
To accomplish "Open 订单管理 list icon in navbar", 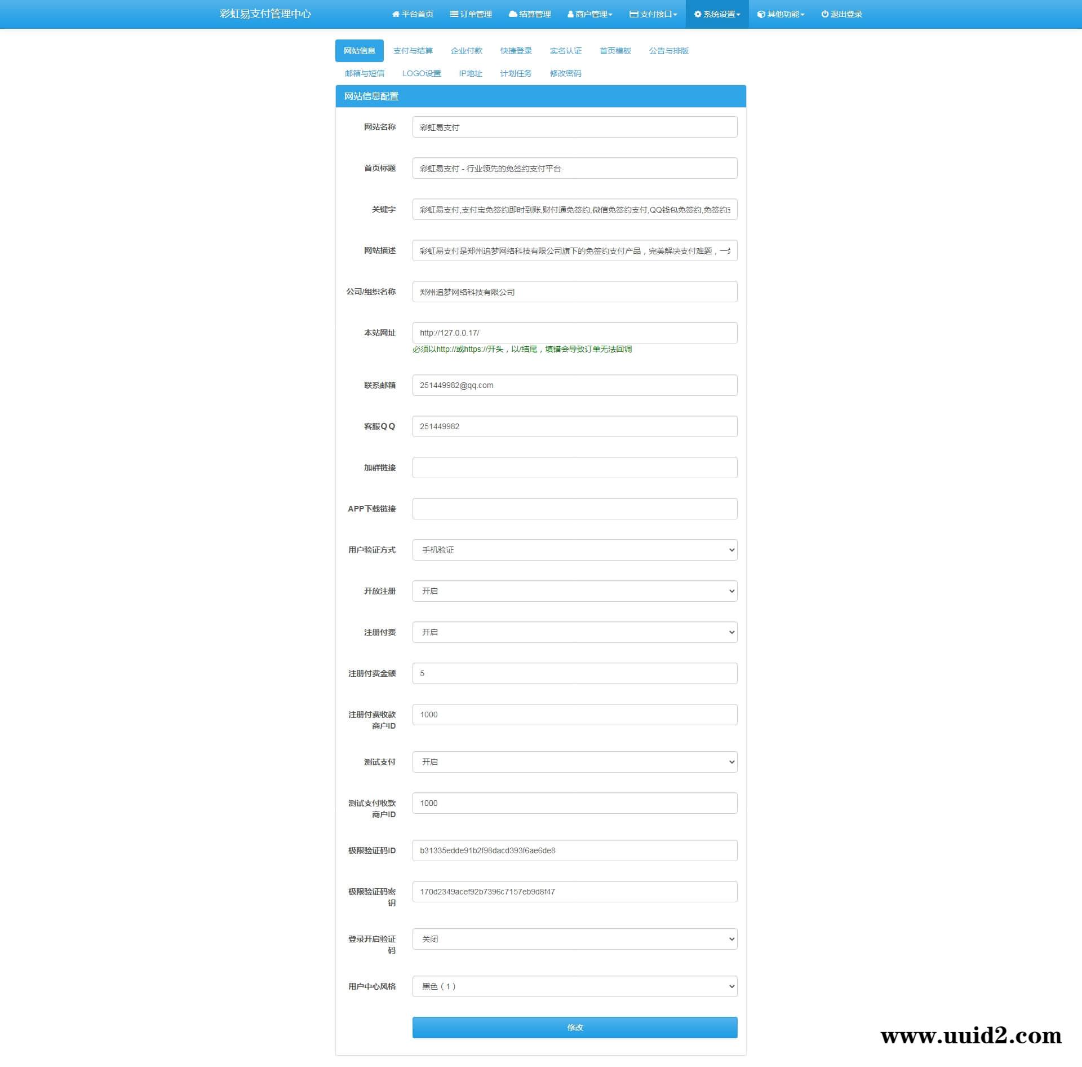I will pos(454,14).
